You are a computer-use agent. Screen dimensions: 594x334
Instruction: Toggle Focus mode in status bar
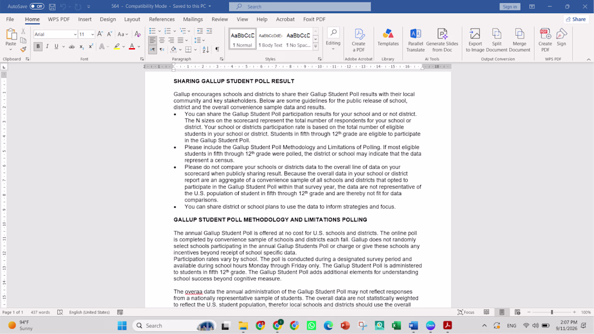tap(466, 312)
